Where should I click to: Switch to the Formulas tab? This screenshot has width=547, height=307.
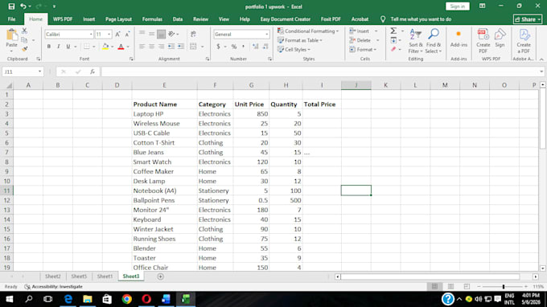[152, 19]
